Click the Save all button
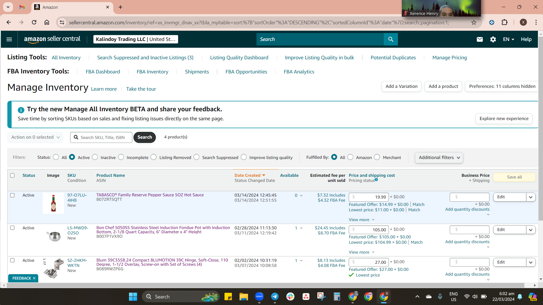 (x=514, y=177)
